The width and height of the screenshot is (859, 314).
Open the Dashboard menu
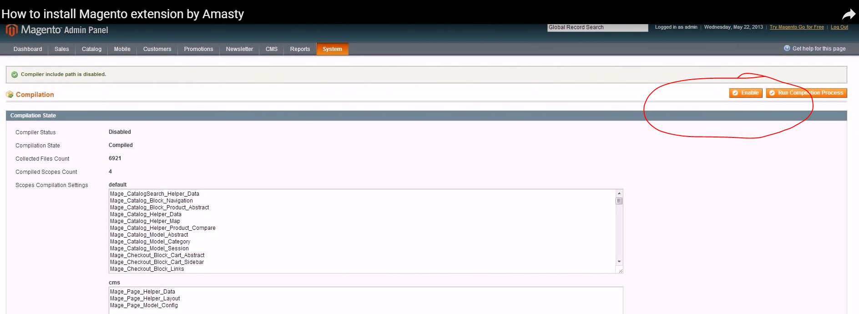(x=28, y=49)
